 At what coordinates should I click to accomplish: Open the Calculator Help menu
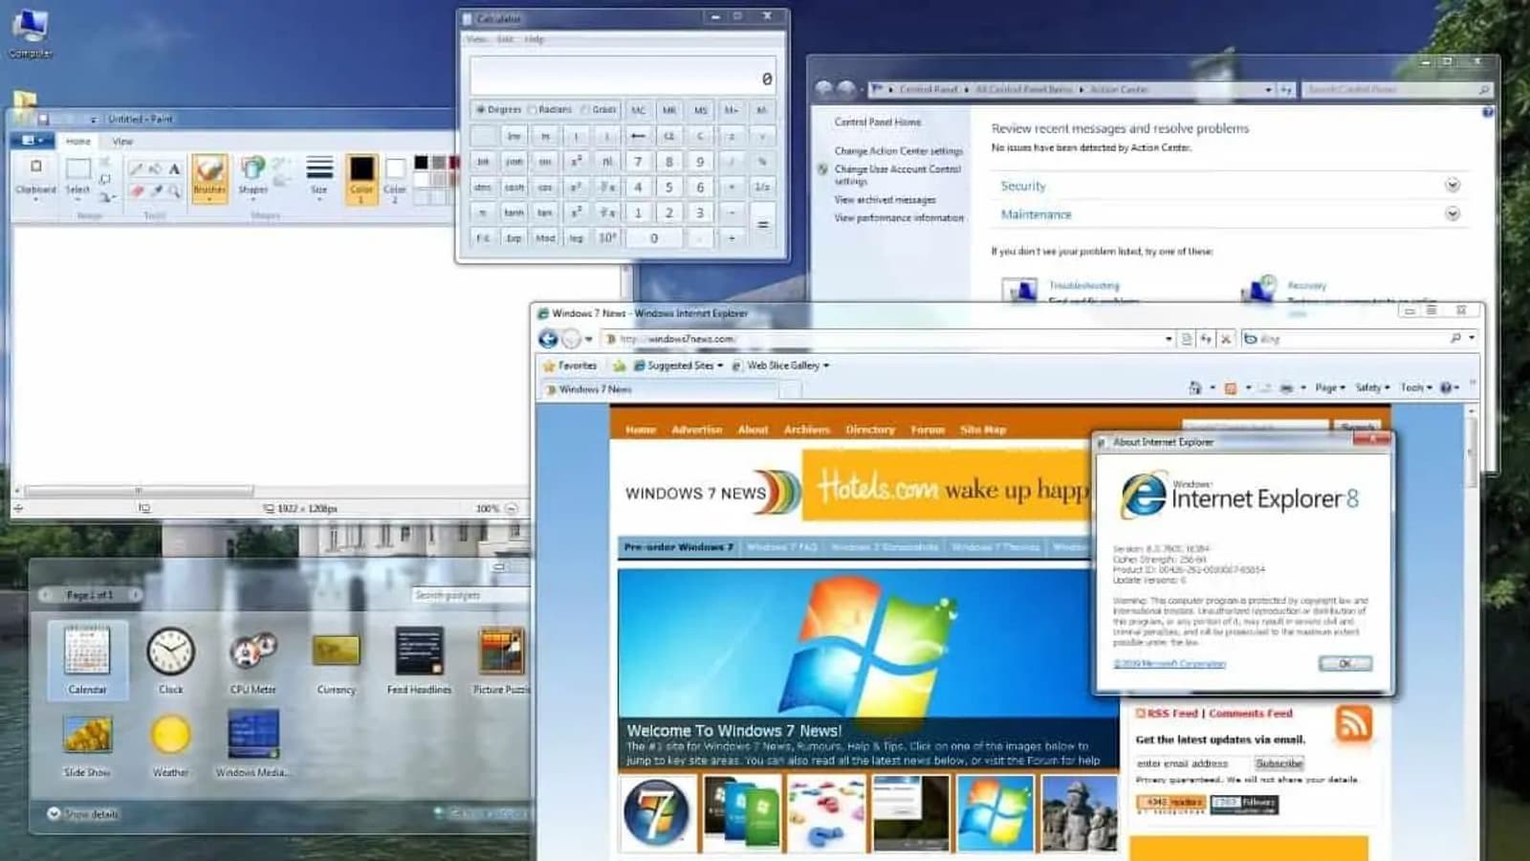tap(535, 39)
